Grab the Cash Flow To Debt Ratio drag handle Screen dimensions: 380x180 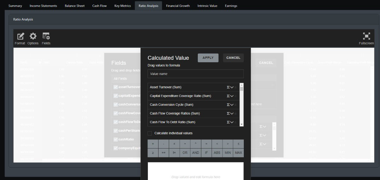[x=236, y=122]
